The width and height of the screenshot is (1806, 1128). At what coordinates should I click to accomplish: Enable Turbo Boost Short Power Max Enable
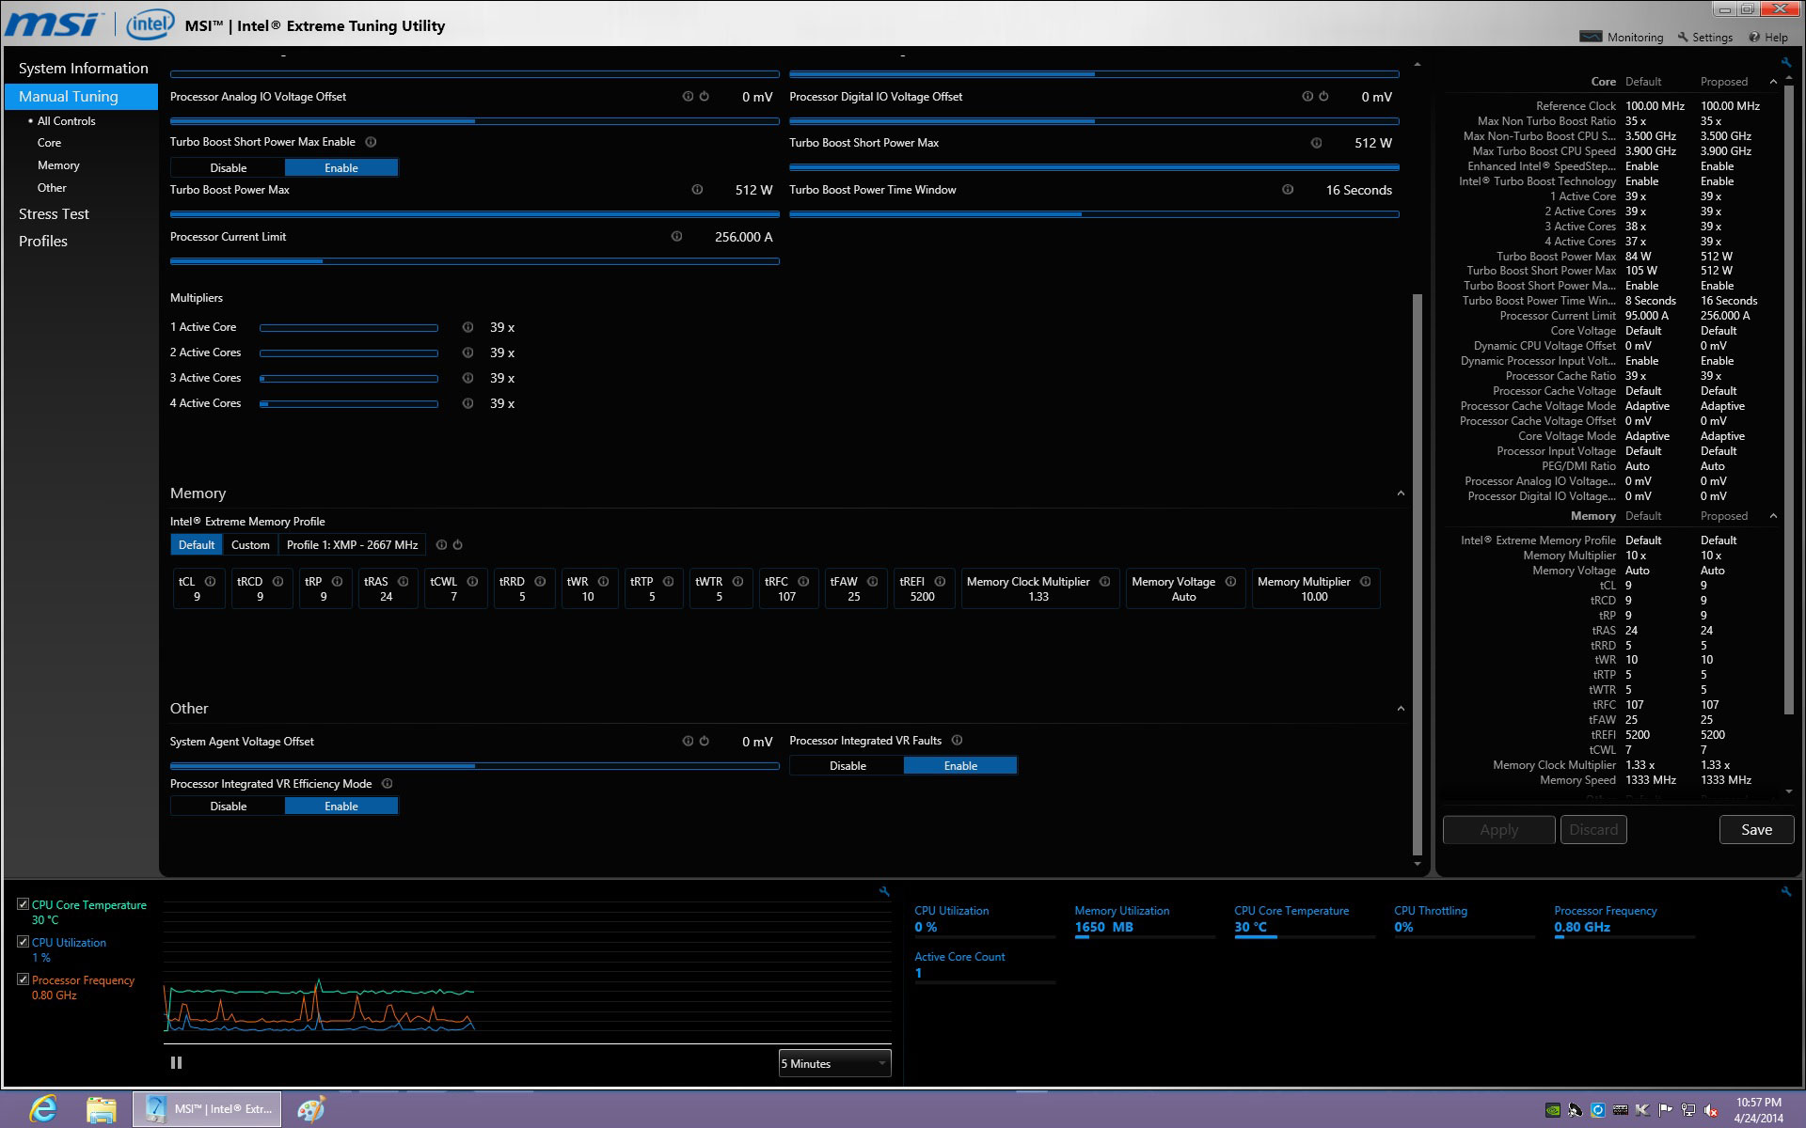pos(341,168)
